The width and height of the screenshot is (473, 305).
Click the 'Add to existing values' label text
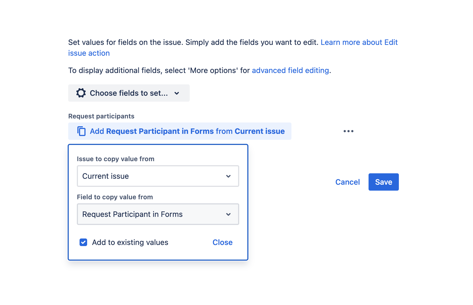click(130, 242)
